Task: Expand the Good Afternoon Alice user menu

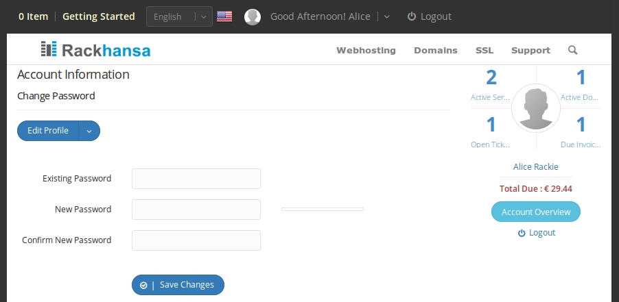Action: [386, 16]
